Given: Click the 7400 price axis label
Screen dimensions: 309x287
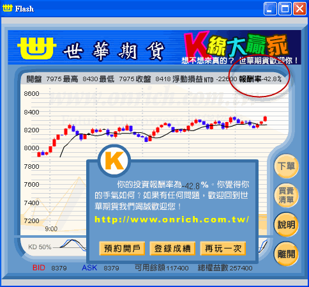Looking at the screenshot, I should pyautogui.click(x=31, y=203).
